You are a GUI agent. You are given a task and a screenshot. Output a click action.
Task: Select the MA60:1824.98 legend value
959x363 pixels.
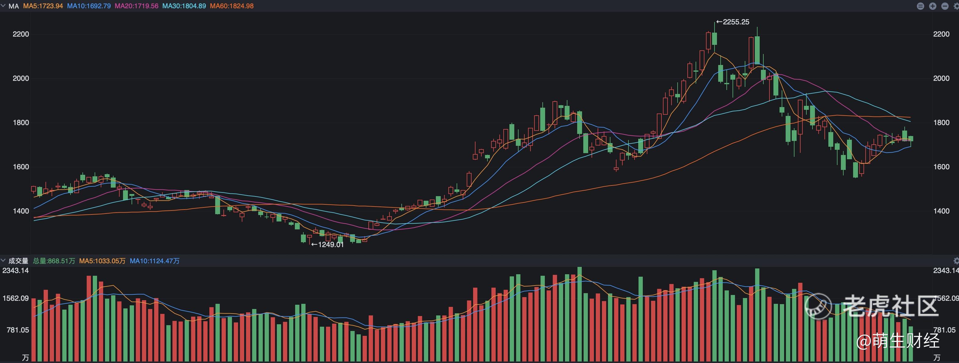(232, 6)
